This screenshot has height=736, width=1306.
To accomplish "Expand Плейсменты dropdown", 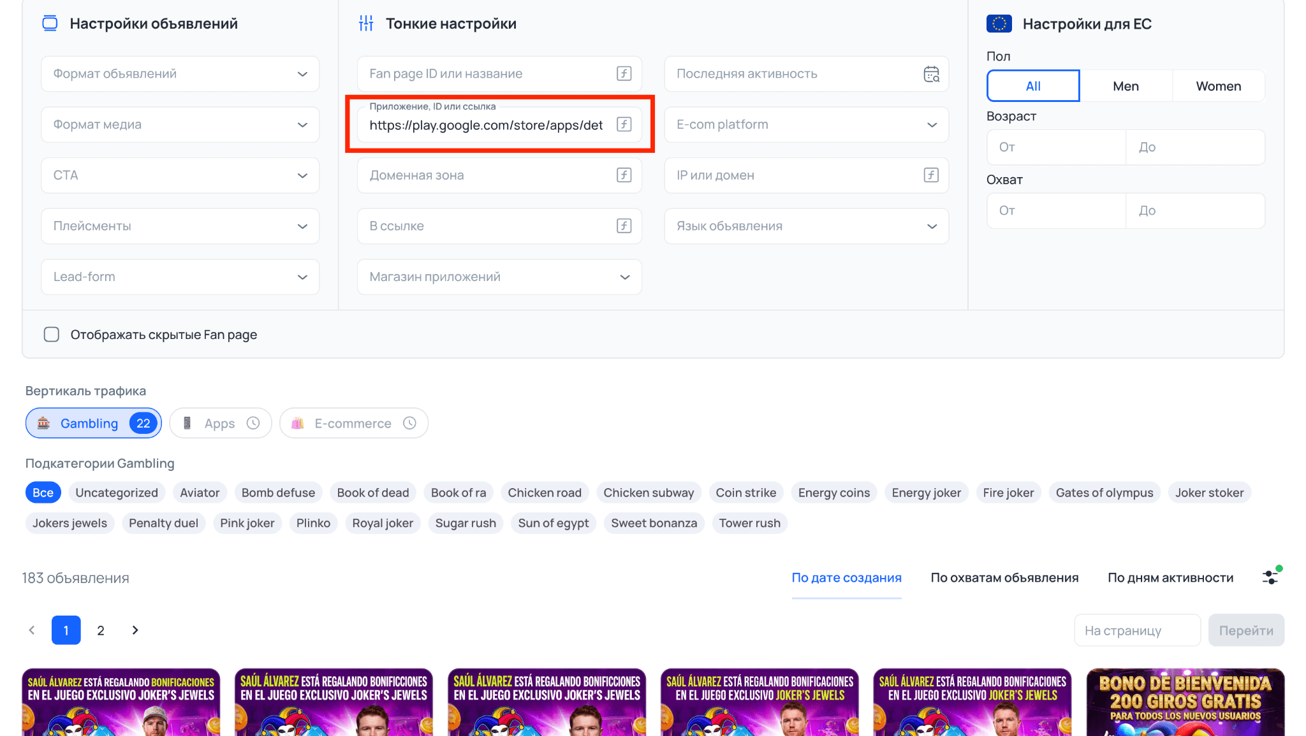I will point(180,226).
